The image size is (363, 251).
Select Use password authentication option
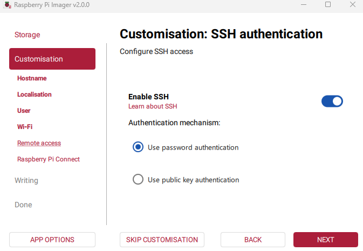coord(138,147)
